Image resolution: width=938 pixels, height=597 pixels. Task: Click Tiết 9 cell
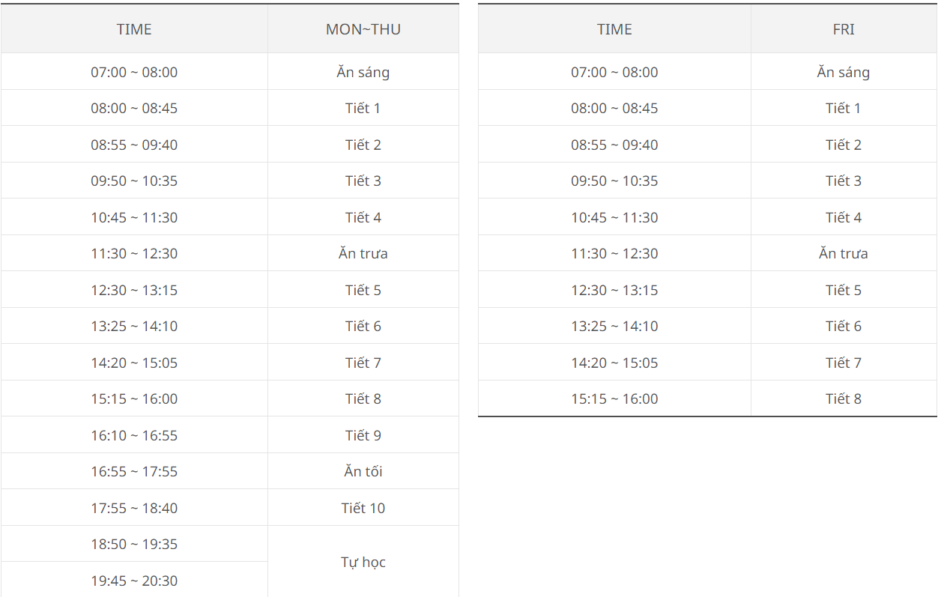363,435
